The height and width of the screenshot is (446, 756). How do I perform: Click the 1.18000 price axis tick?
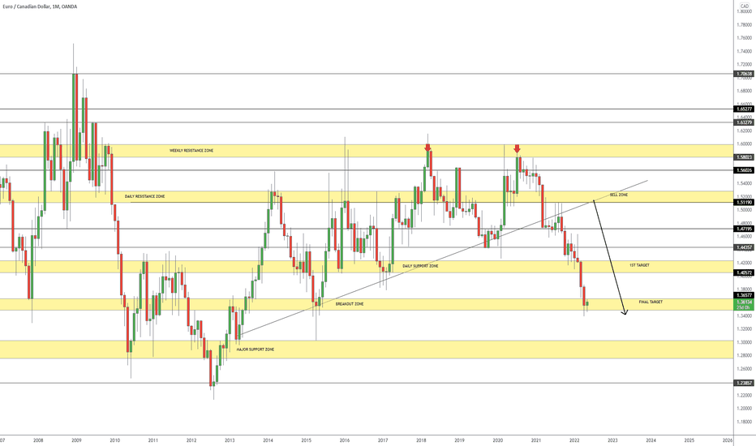(x=745, y=422)
